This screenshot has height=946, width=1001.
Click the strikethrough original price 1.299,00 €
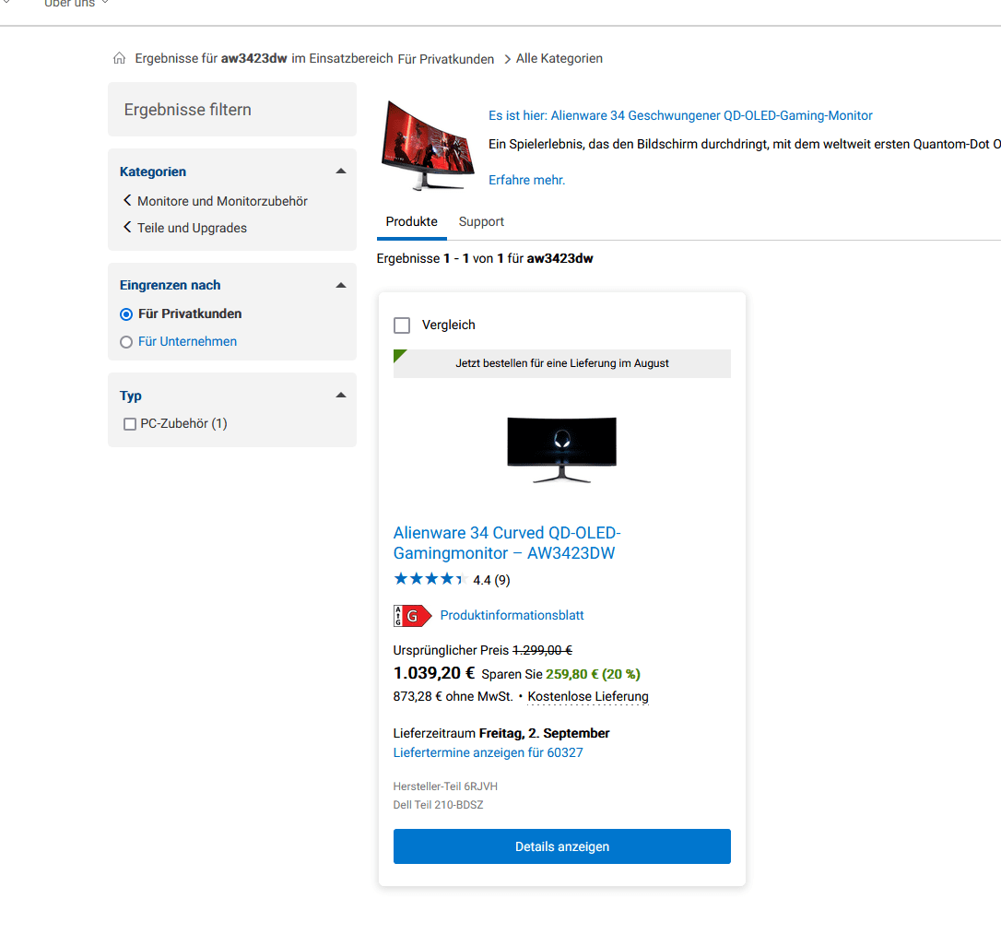click(x=543, y=650)
